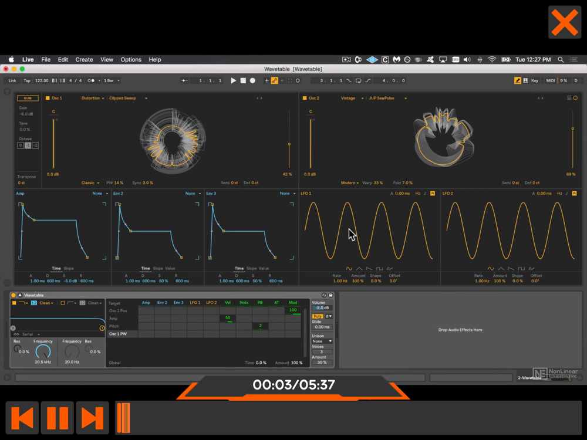Select the square waveform for LFO 1
Screen dimensions: 587x440
(x=380, y=269)
